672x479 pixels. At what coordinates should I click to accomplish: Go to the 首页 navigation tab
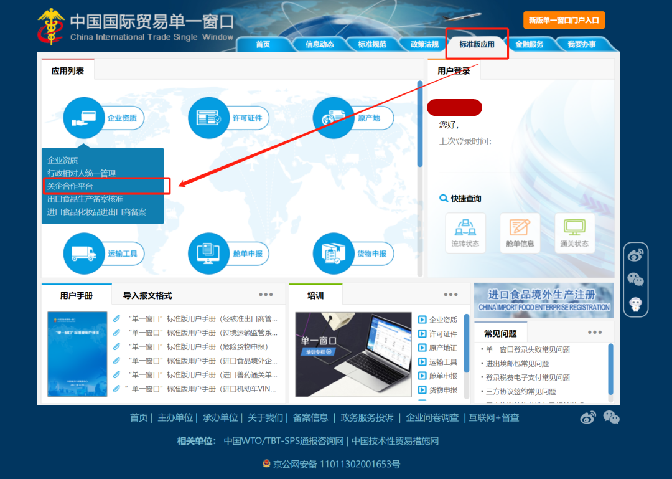(x=263, y=44)
